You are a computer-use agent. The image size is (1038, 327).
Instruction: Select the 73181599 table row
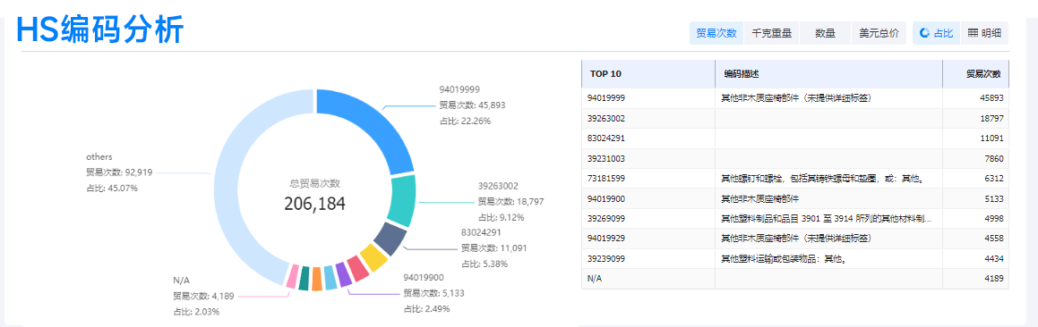click(795, 179)
